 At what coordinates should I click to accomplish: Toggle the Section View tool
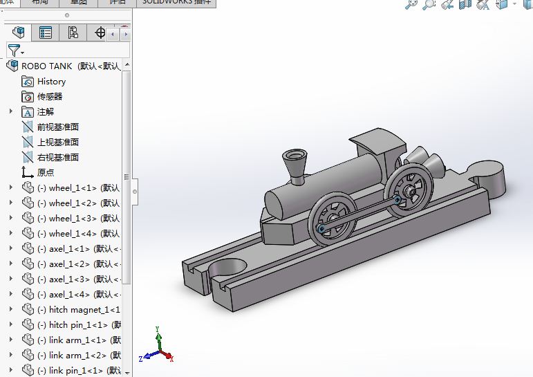pos(465,4)
